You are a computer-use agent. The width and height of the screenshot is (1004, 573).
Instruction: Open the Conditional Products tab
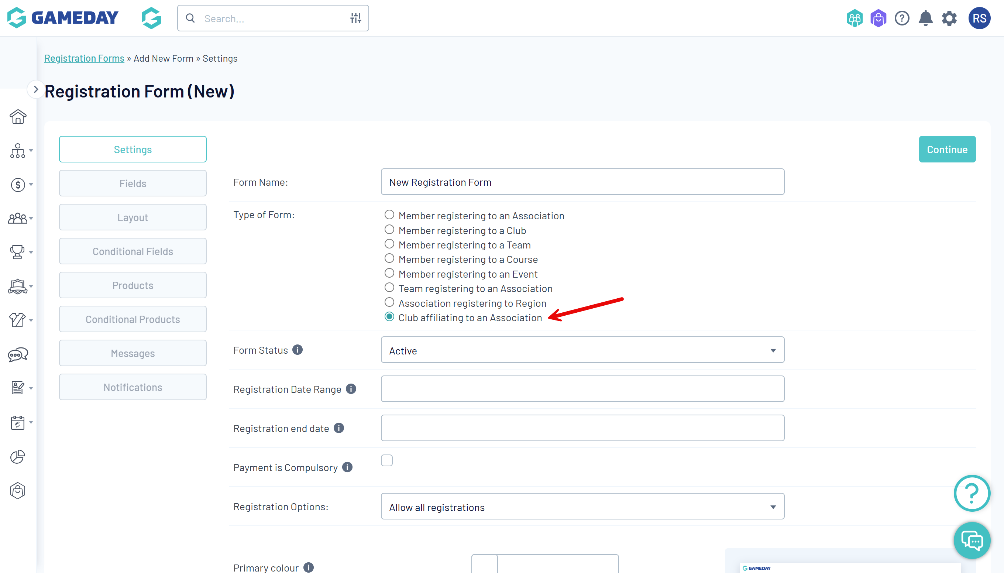[133, 319]
